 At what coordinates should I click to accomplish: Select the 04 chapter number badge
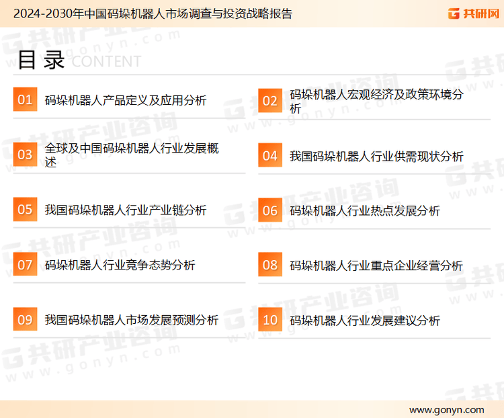click(x=270, y=156)
